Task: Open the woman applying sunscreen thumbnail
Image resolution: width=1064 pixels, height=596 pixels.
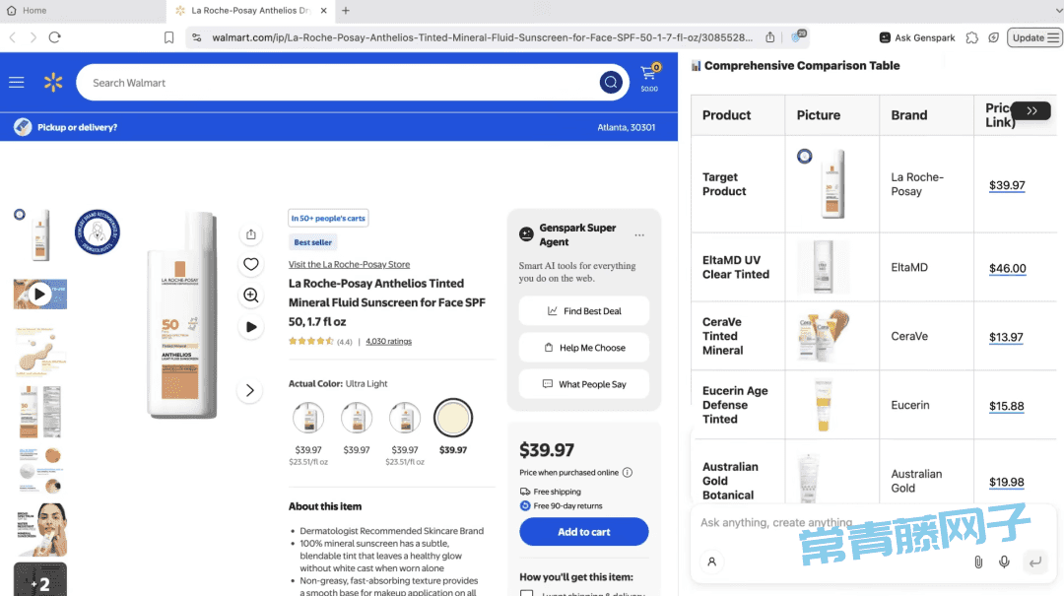Action: [40, 529]
